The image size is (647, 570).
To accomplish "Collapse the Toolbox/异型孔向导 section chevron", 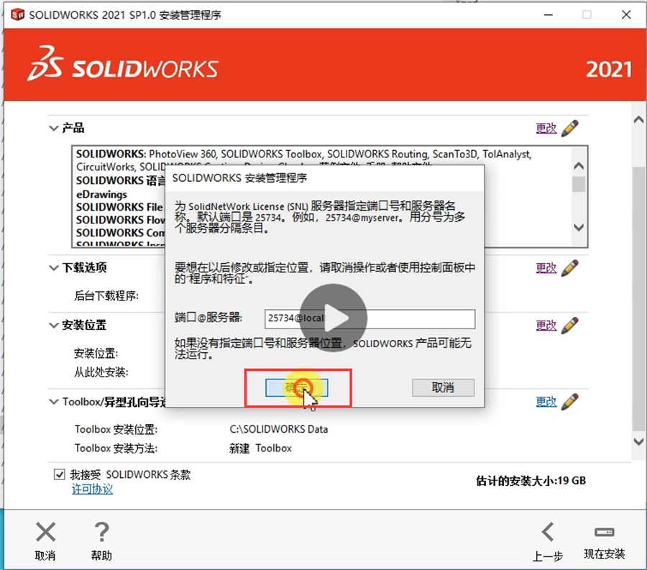I will (54, 402).
